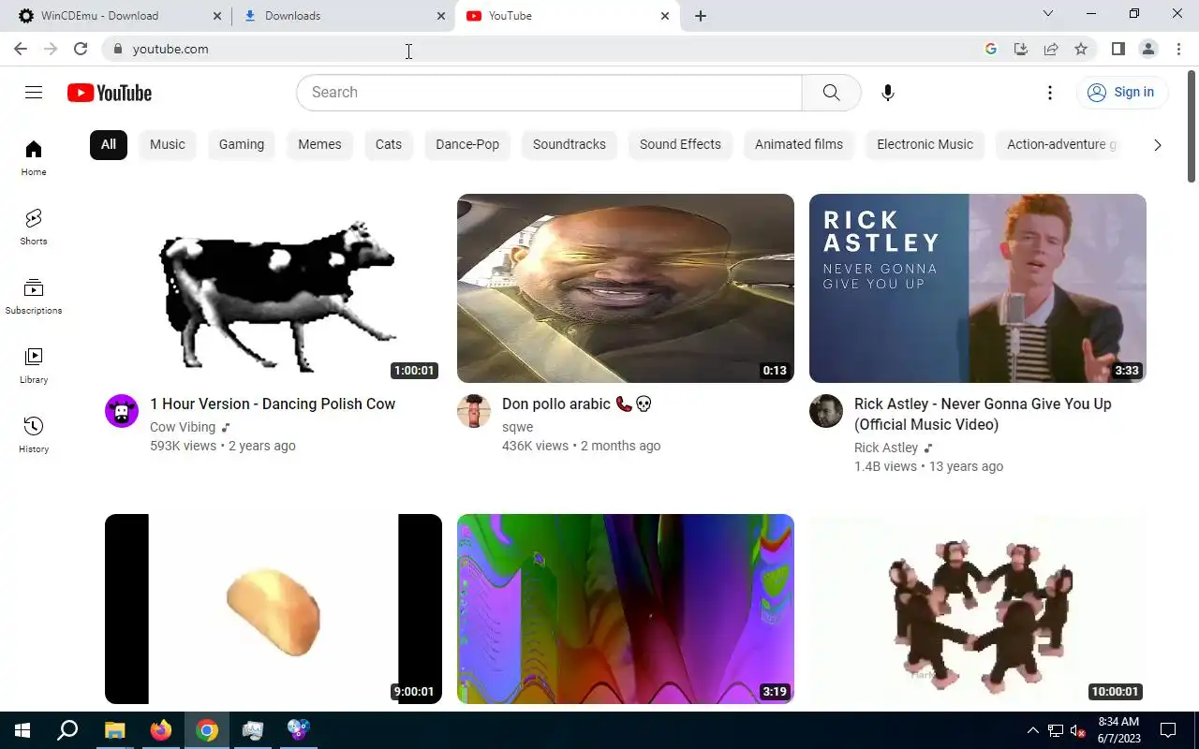This screenshot has height=749, width=1199.
Task: Click the address bar youtube.com
Action: tap(170, 49)
